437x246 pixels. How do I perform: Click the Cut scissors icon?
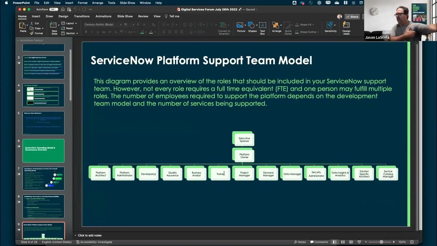pyautogui.click(x=32, y=23)
